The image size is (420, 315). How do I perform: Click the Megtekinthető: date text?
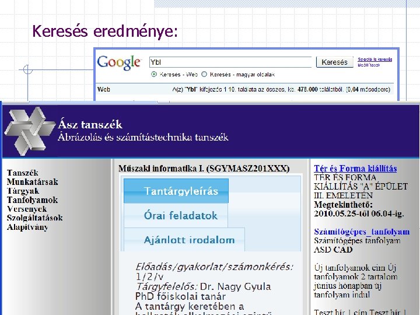click(359, 209)
